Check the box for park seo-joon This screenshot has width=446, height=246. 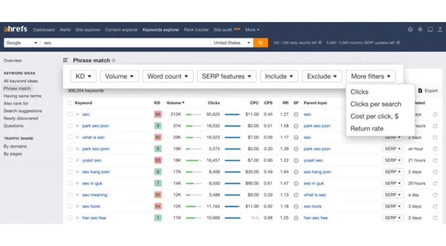[x=70, y=149]
